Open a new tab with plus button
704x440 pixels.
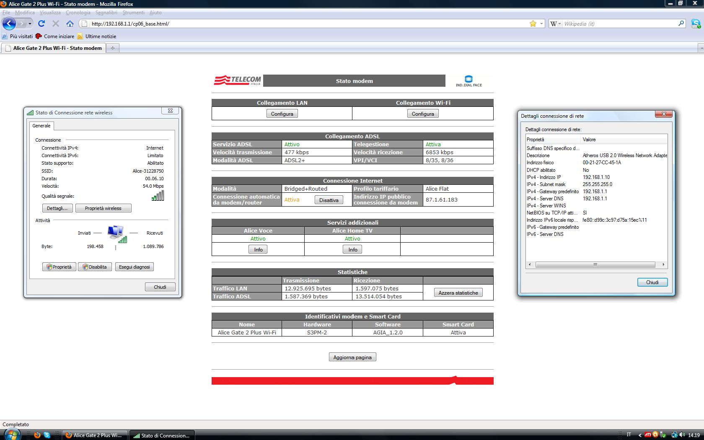[x=112, y=48]
